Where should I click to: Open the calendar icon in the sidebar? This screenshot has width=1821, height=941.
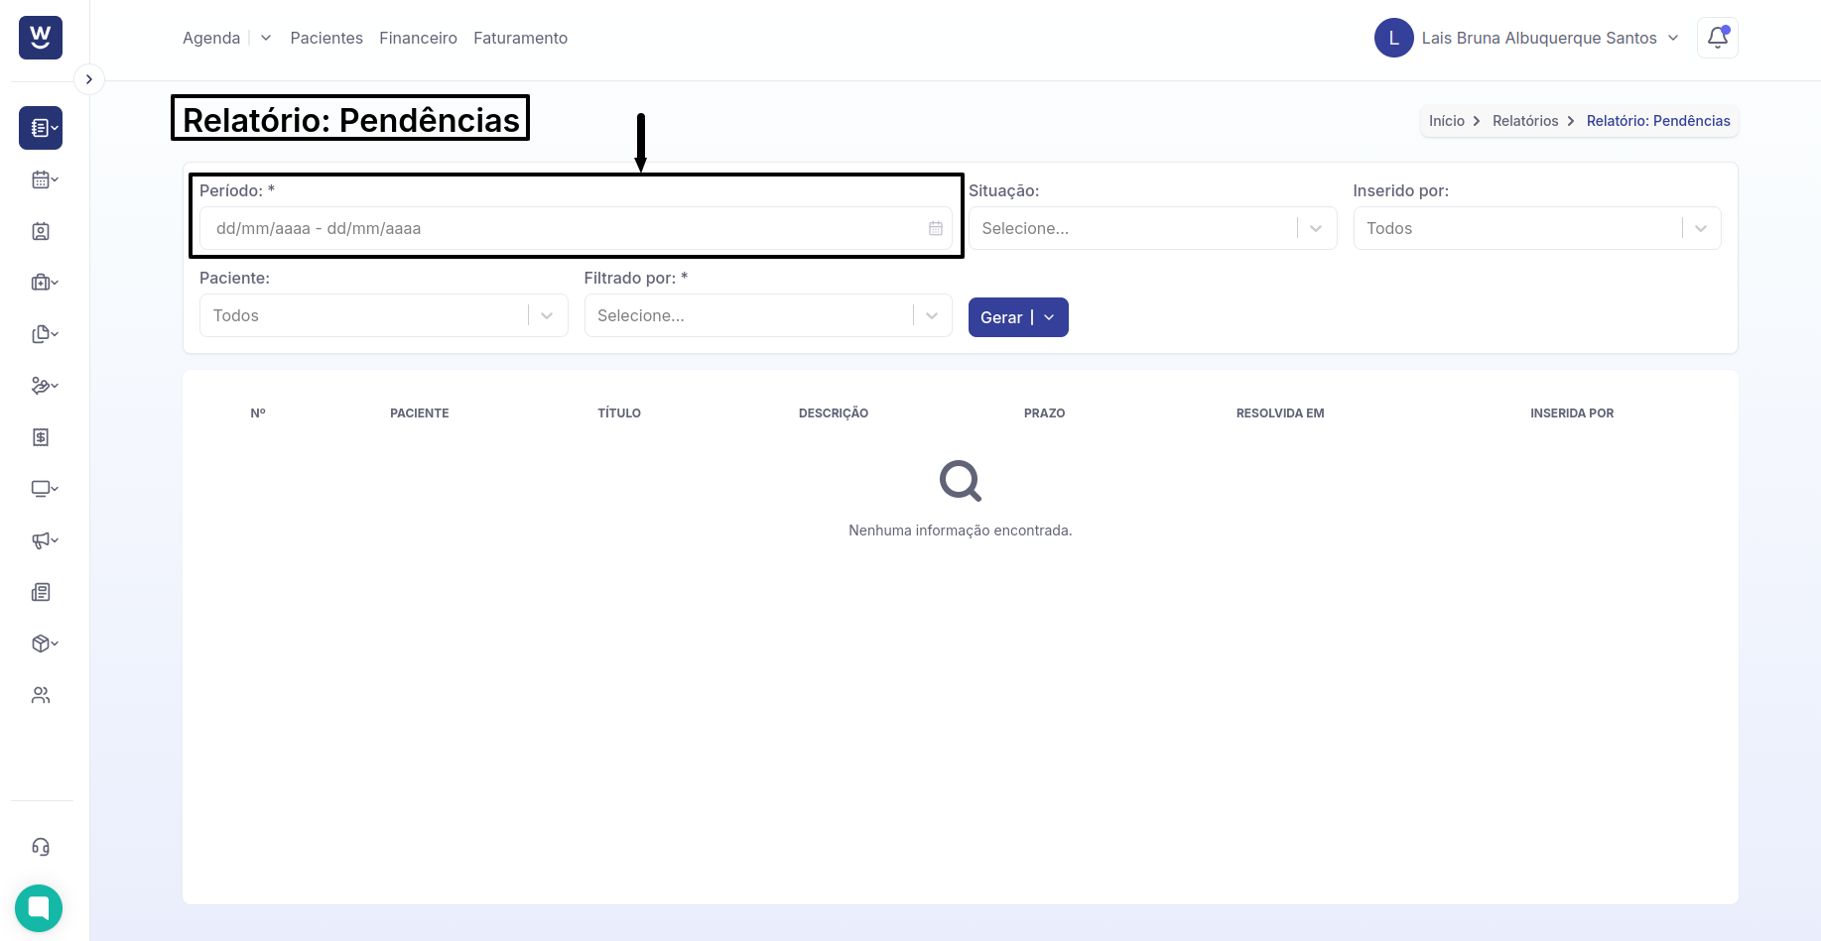click(41, 179)
